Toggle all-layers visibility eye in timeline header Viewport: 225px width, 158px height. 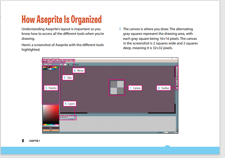[x=61, y=117]
